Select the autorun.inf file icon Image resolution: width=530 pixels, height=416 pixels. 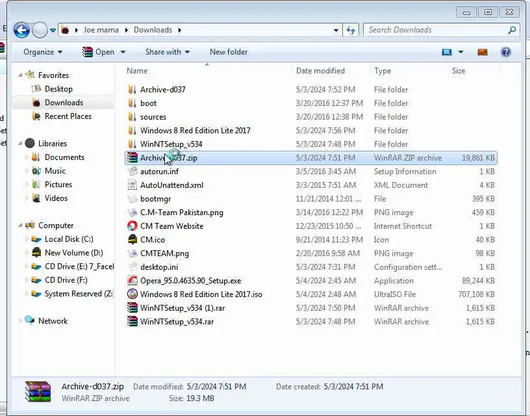pos(132,172)
